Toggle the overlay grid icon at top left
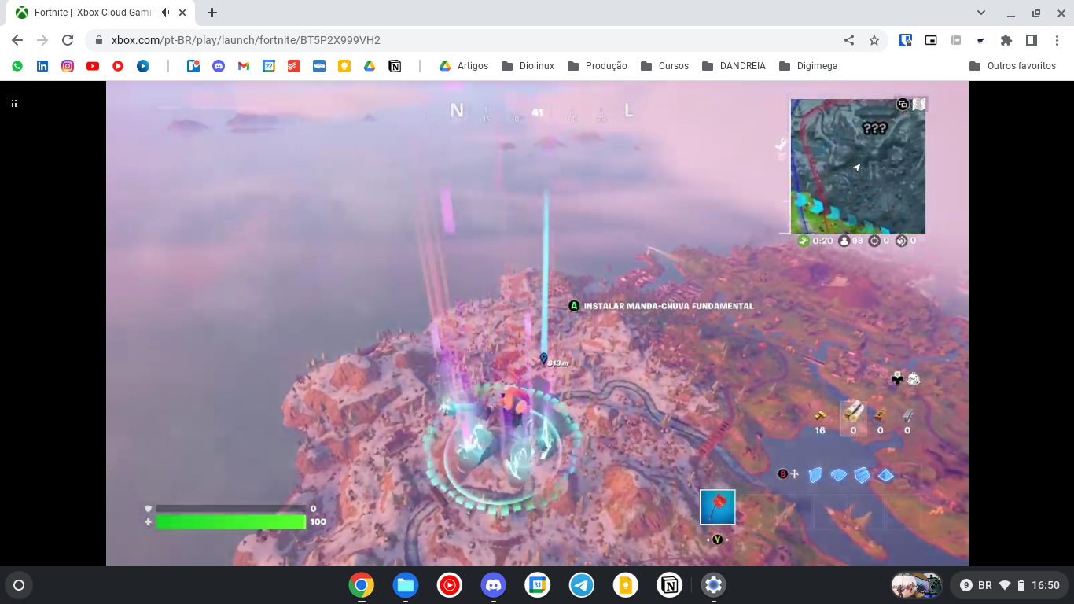1074x604 pixels. (x=13, y=102)
